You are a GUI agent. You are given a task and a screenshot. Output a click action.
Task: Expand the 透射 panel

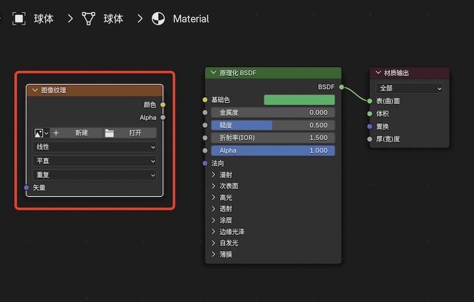pyautogui.click(x=213, y=209)
